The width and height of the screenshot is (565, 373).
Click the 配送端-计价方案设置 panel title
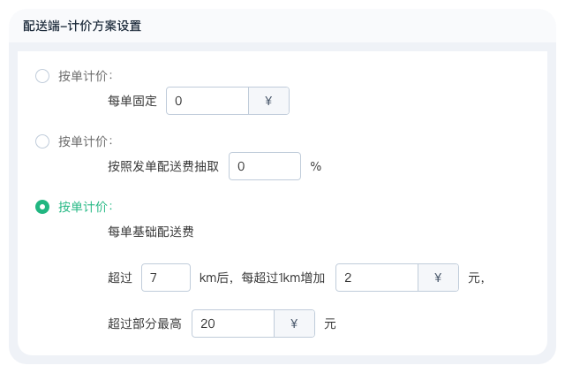pos(81,27)
